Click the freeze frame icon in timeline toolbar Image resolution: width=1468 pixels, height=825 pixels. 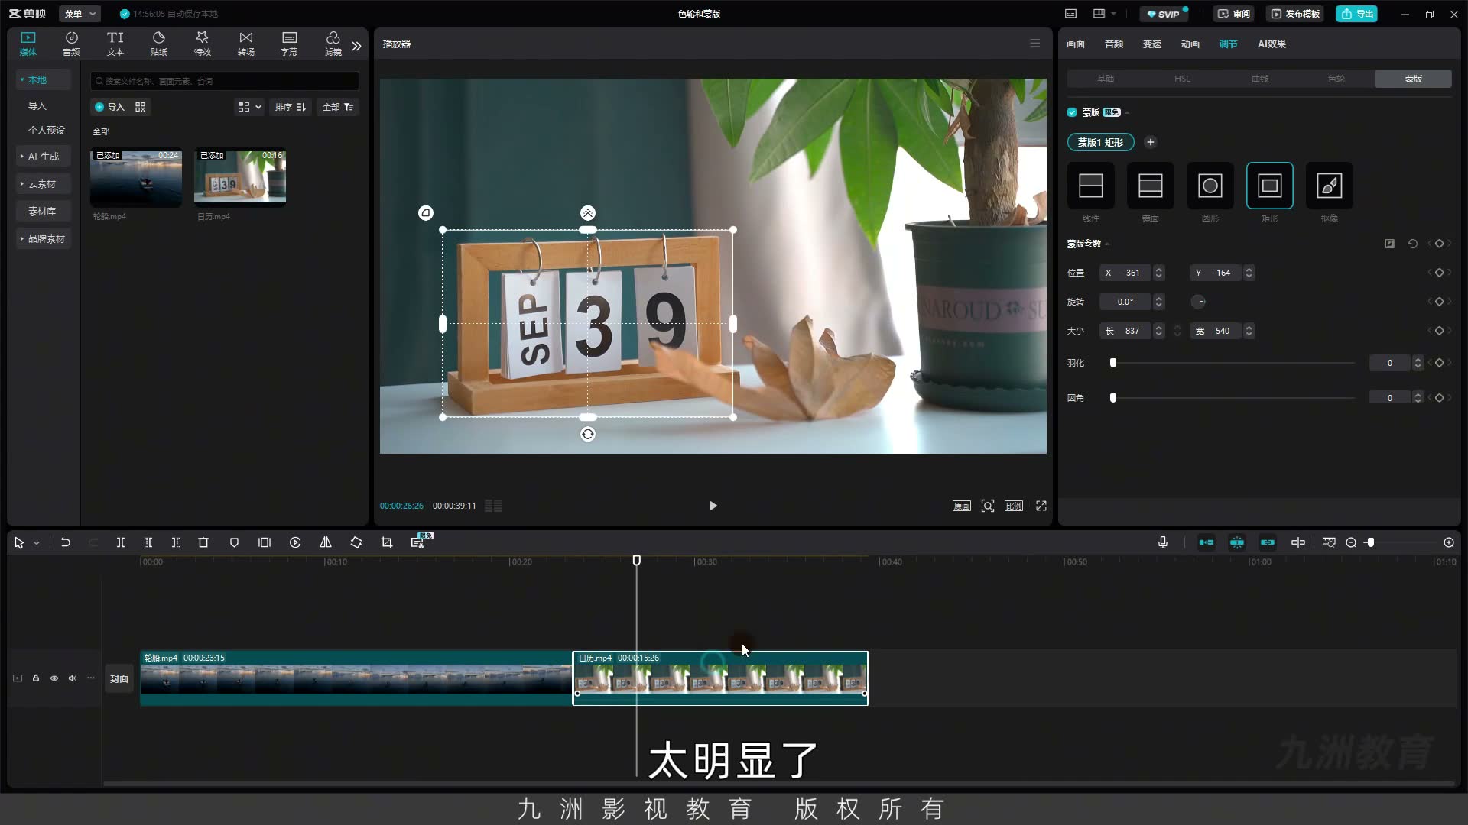pos(265,542)
